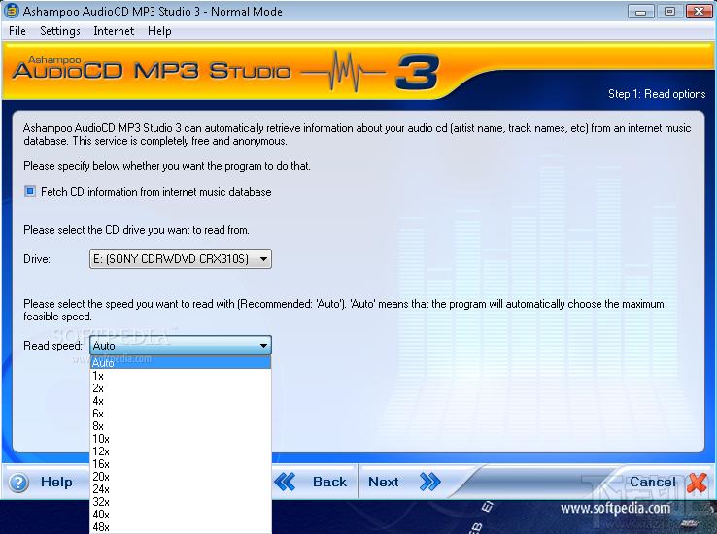The width and height of the screenshot is (717, 534).
Task: Select 8x read speed option
Action: 180,426
